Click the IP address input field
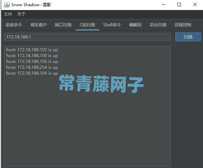Image resolution: width=203 pixels, height=168 pixels. click(87, 37)
